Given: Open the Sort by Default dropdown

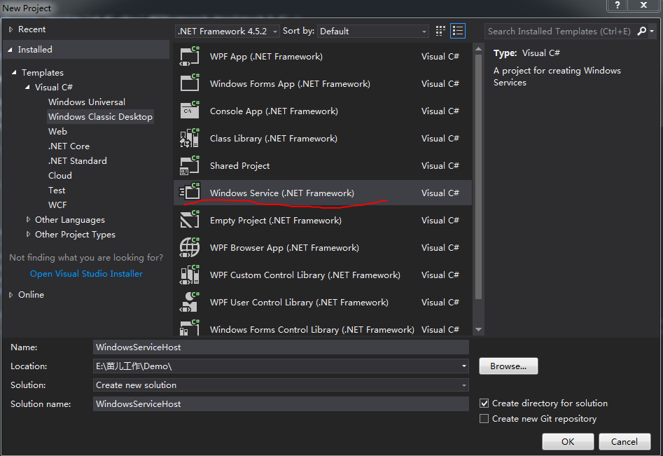Looking at the screenshot, I should coord(373,32).
